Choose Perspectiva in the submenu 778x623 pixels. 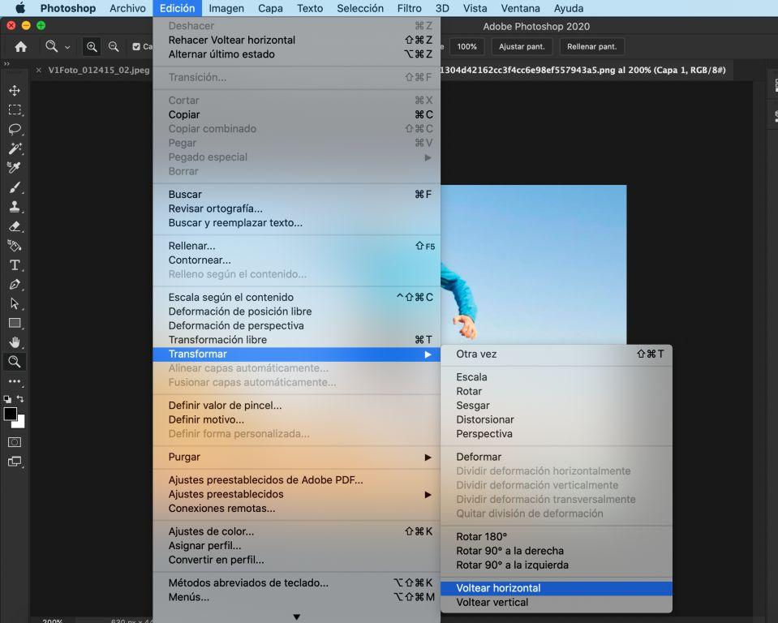coord(557,434)
